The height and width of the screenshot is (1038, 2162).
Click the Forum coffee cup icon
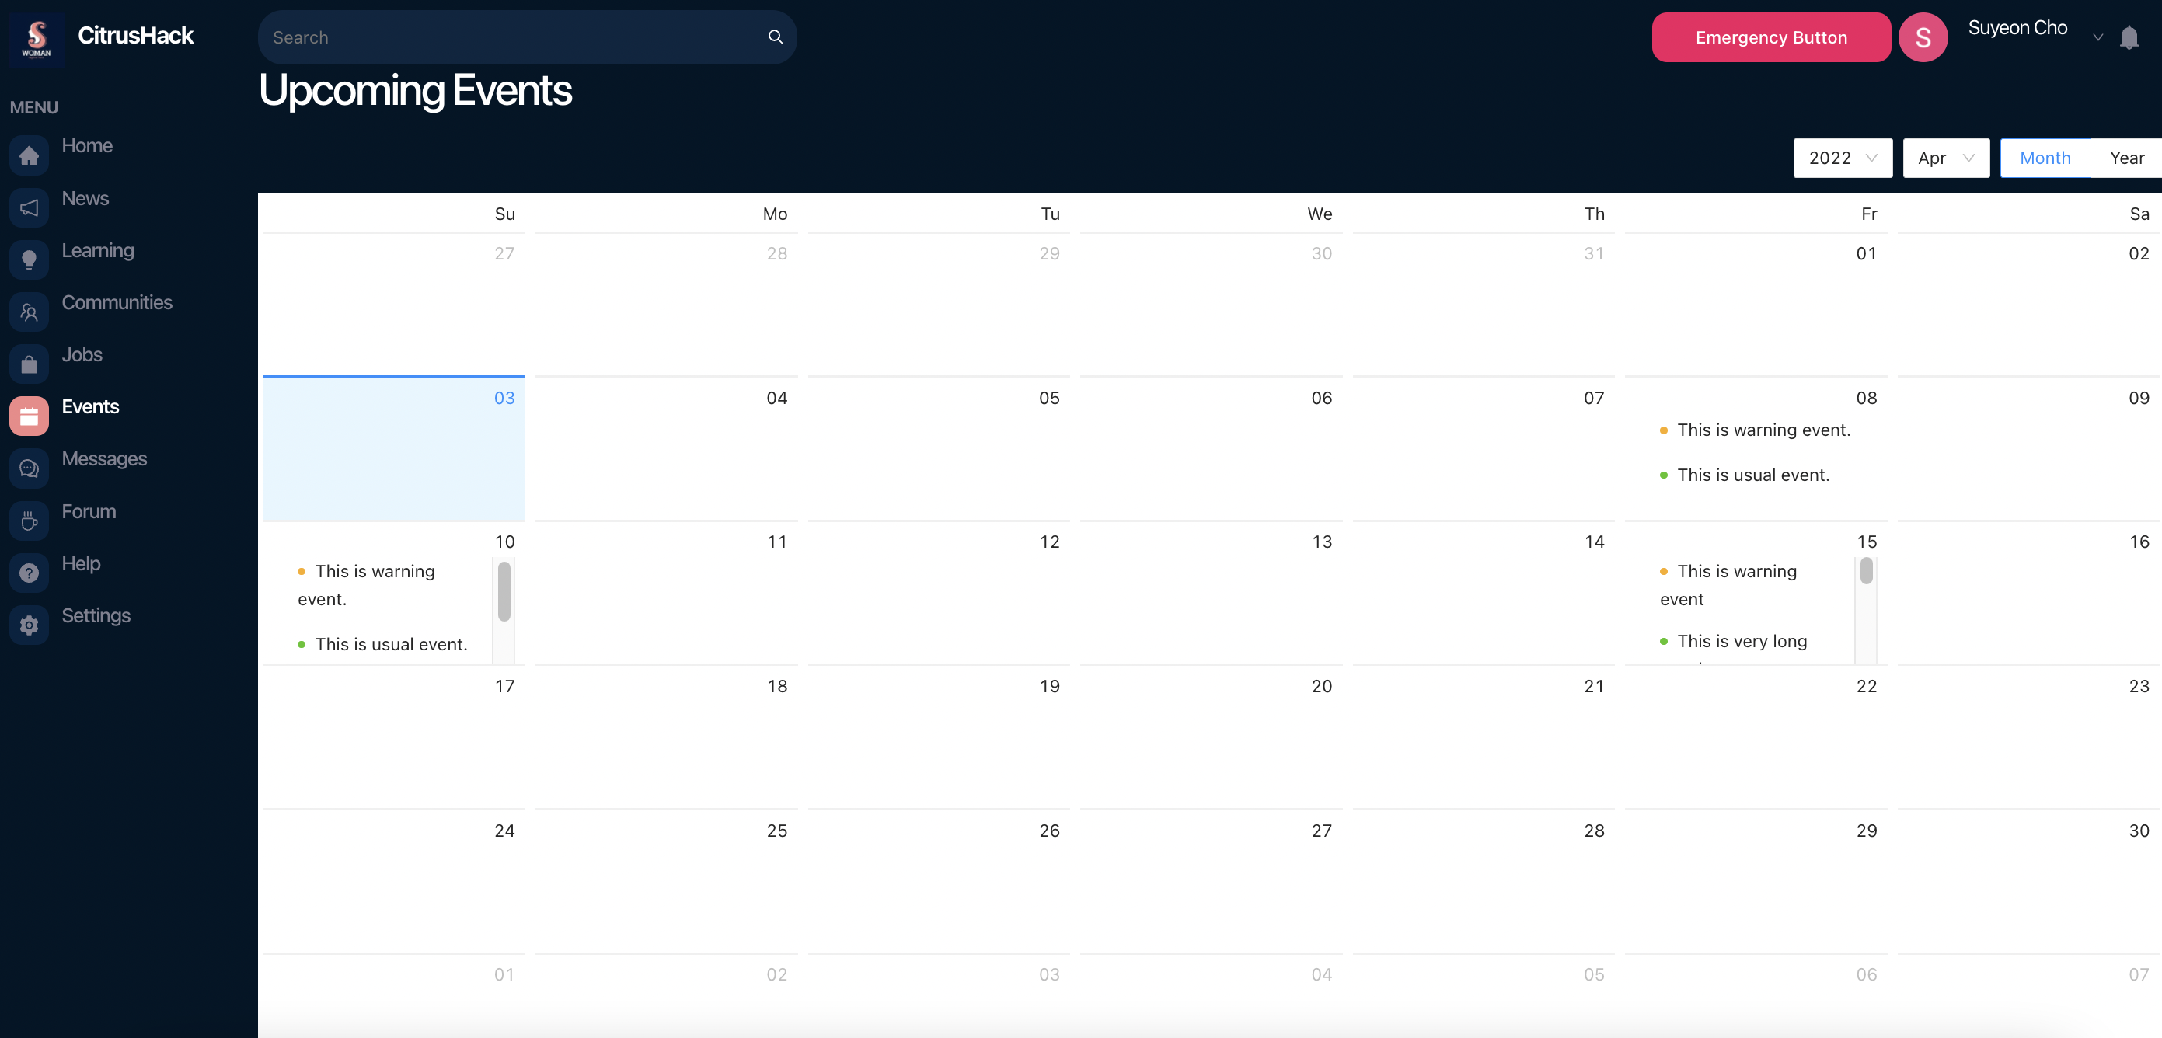click(29, 521)
